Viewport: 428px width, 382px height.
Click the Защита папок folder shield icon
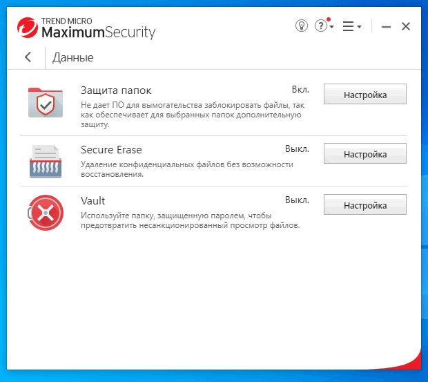click(46, 103)
